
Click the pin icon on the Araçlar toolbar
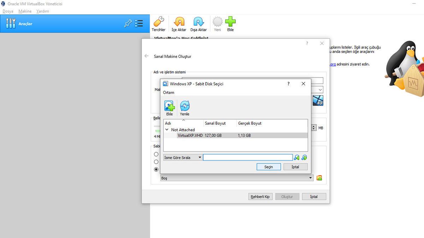128,23
